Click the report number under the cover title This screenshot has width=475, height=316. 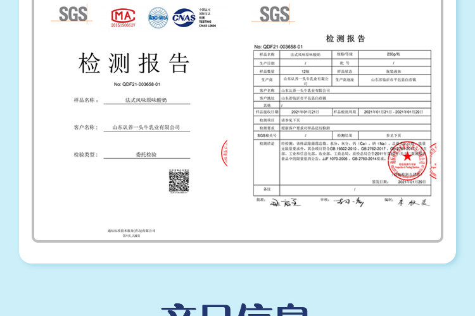[x=137, y=84]
